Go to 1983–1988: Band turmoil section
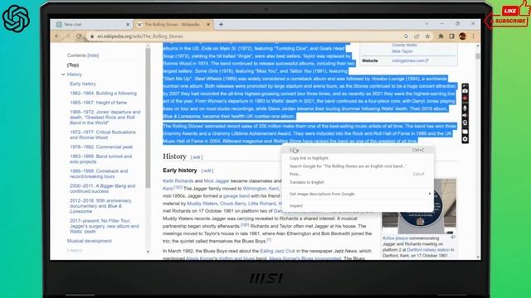Viewport: 531px width, 298px height. (100, 159)
